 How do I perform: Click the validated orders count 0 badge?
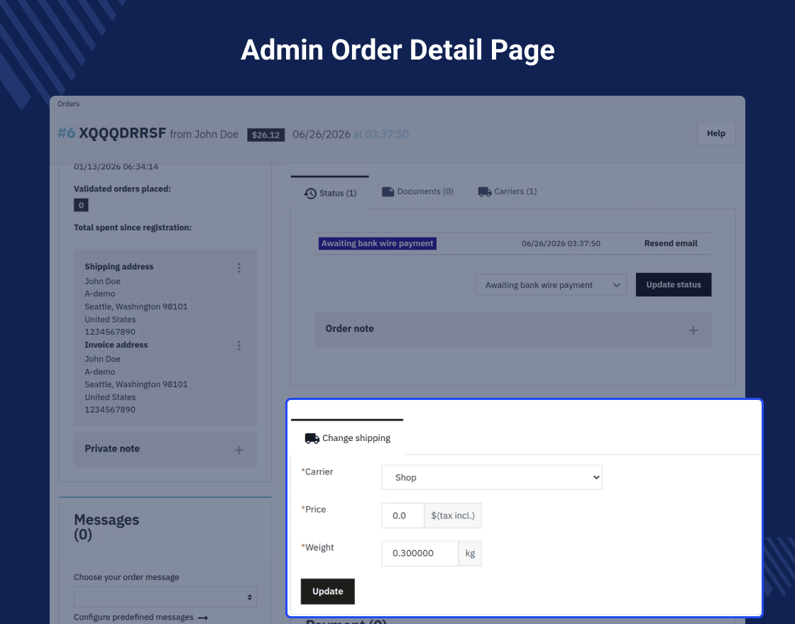[81, 205]
